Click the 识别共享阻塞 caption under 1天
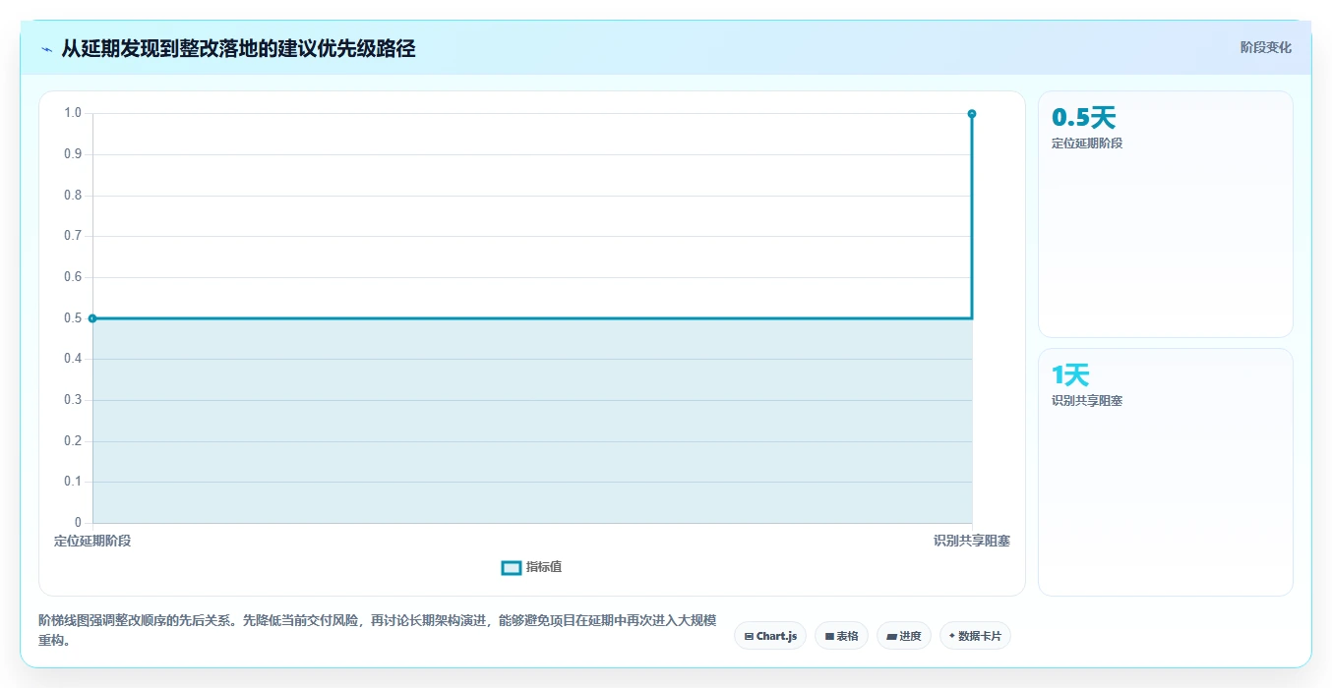Image resolution: width=1332 pixels, height=688 pixels. click(1087, 401)
